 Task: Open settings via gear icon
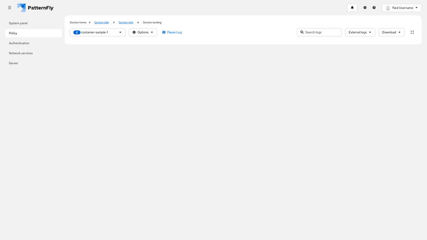click(365, 8)
